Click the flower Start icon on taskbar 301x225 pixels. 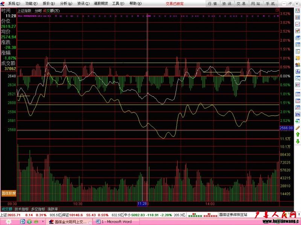coord(9,222)
